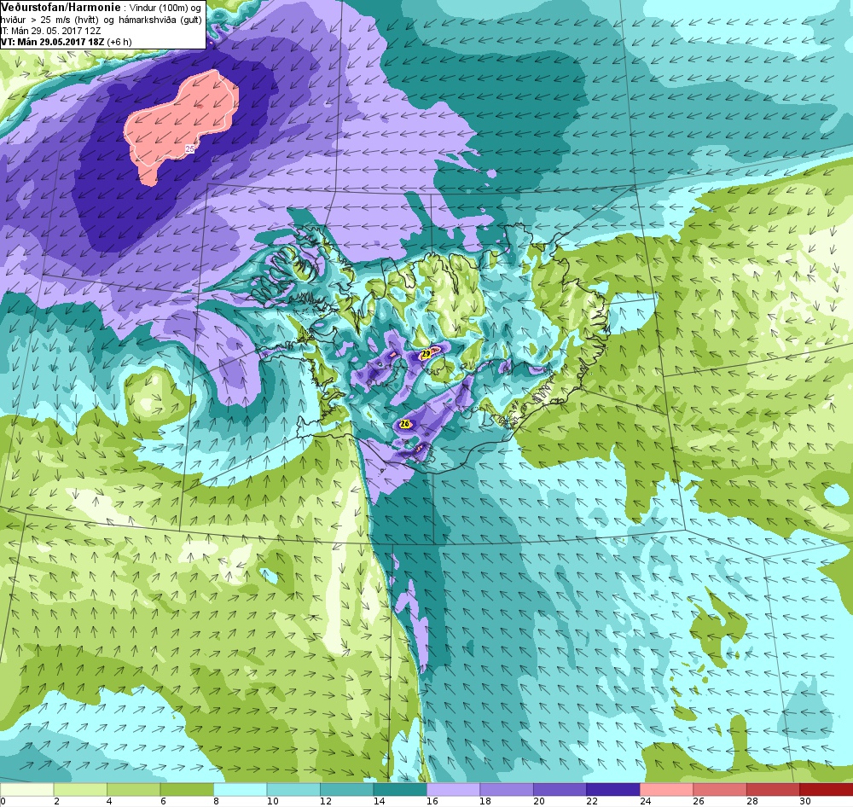
Task: Click the salmon 26–28 m/s legend swatch
Action: click(720, 790)
